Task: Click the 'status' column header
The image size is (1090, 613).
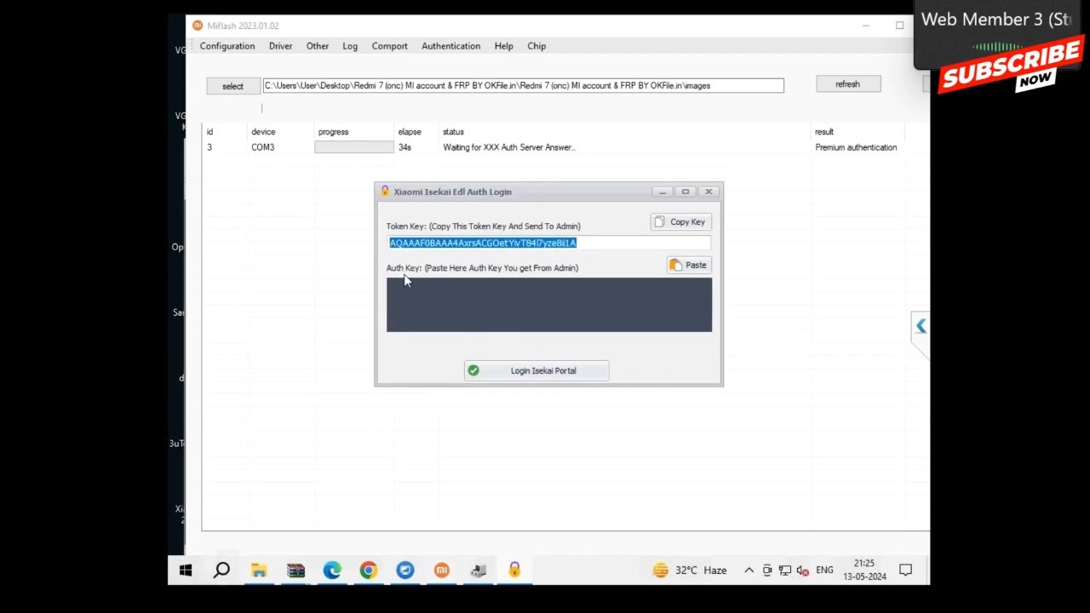Action: (453, 132)
